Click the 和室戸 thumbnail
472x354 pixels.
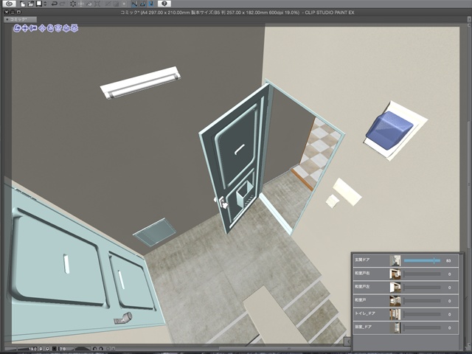395,300
